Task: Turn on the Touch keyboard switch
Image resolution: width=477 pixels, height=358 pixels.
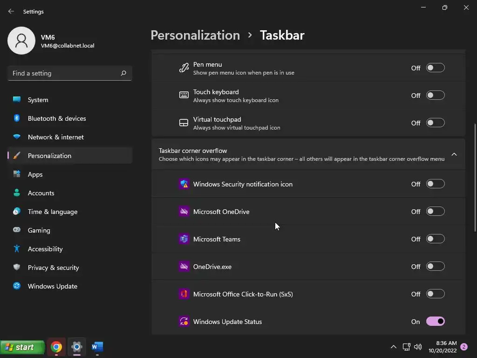Action: (x=435, y=96)
